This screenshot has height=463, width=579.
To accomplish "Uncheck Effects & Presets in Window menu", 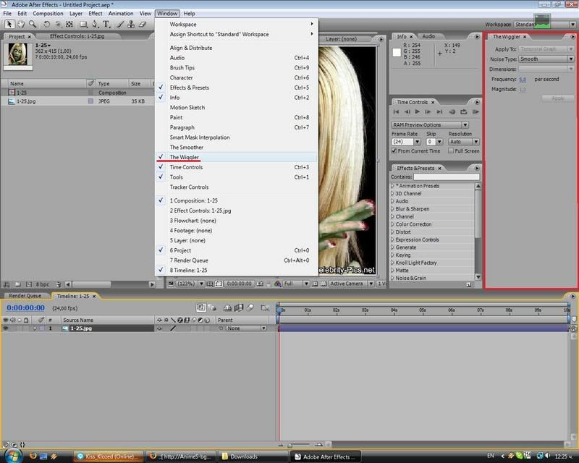I will (x=237, y=88).
